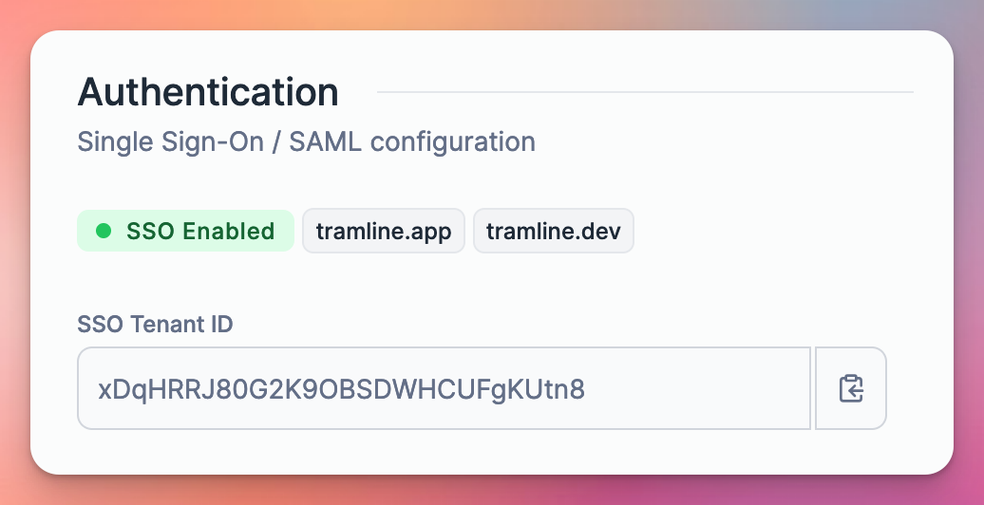984x505 pixels.
Task: Click the SSO Tenant ID label
Action: point(155,325)
